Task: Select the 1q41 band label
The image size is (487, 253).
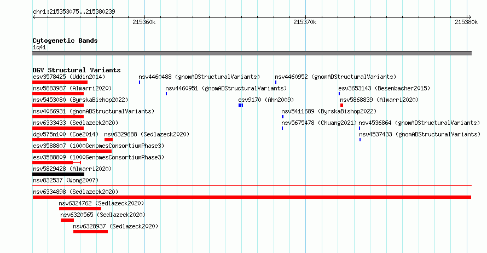Action: pos(39,47)
